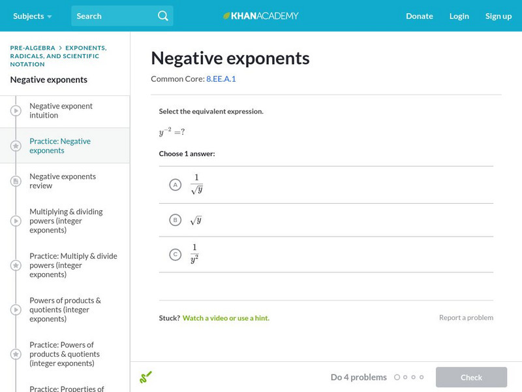522x392 pixels.
Task: Open the 8.EE.A.1 Common Core link
Action: click(x=221, y=78)
